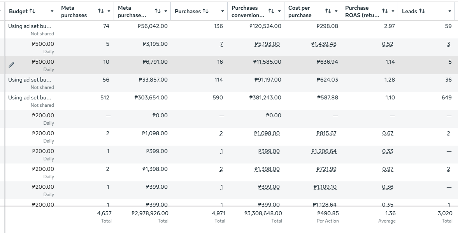Screen dimensions: 458x233
Task: Open Meta purchases column dropdown menu
Action: tap(109, 11)
